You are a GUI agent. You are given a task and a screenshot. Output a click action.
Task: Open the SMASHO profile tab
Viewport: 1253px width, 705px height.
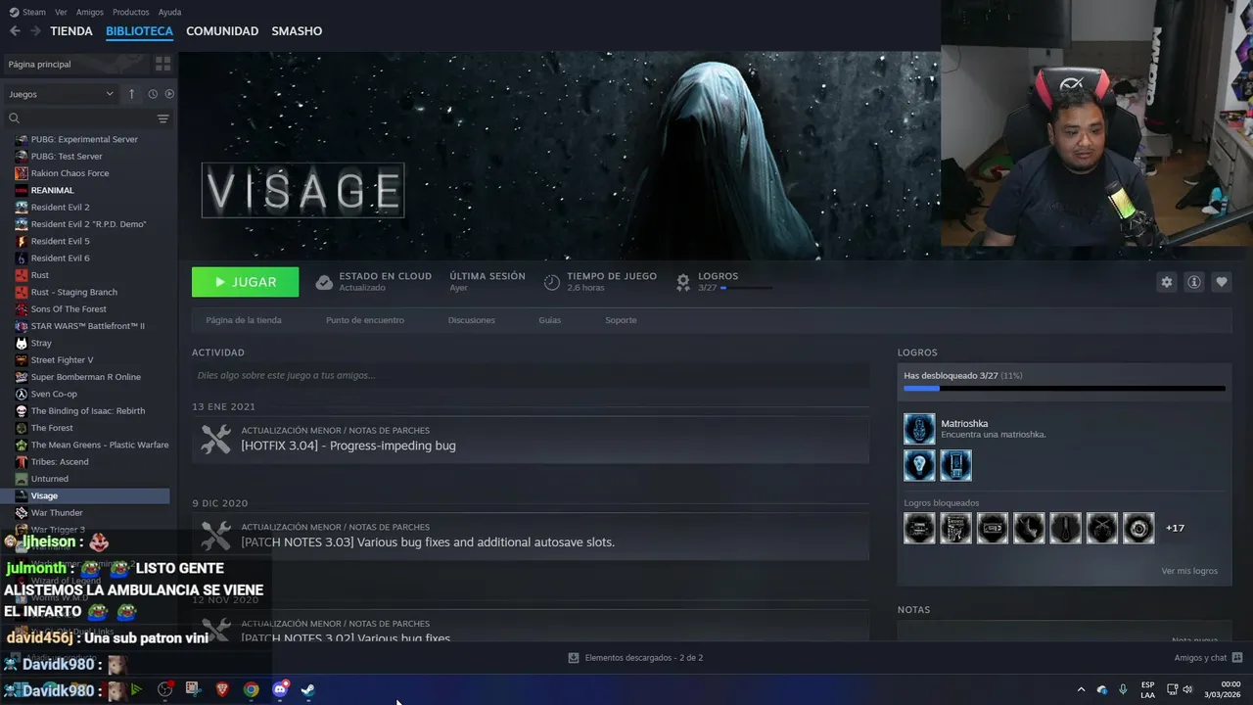coord(297,31)
